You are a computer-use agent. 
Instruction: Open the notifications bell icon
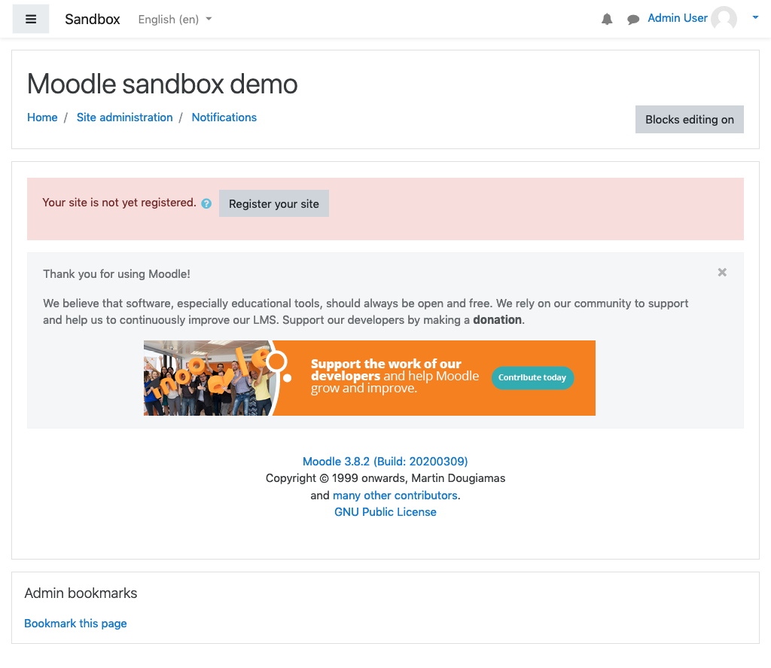[607, 19]
